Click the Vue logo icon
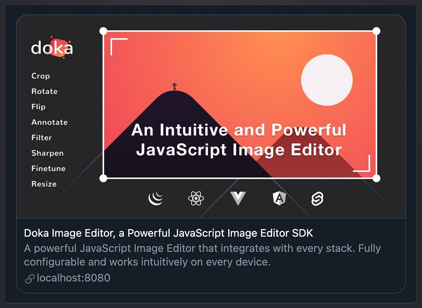Screen dimensions: 422x308 238,198
